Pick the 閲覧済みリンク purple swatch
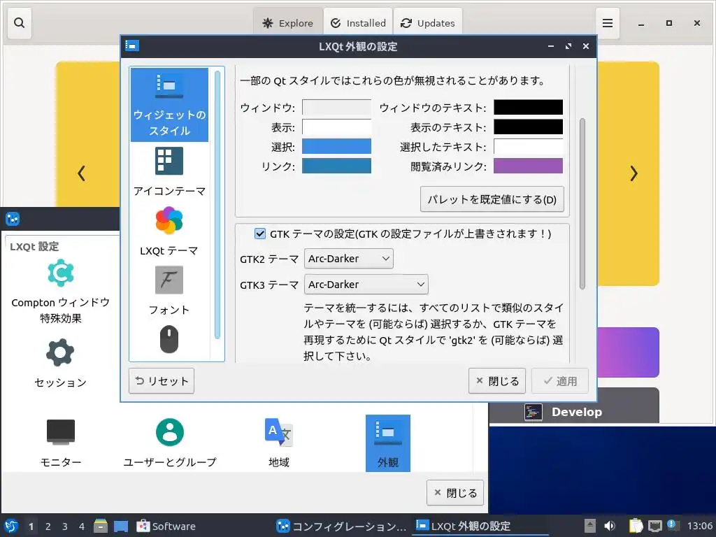The width and height of the screenshot is (716, 537). coord(529,166)
